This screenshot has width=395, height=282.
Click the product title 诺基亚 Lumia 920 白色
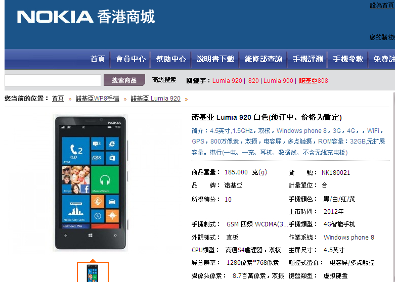[x=267, y=117]
